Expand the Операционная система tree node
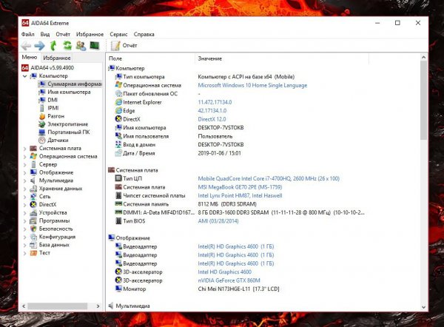 pyautogui.click(x=25, y=156)
